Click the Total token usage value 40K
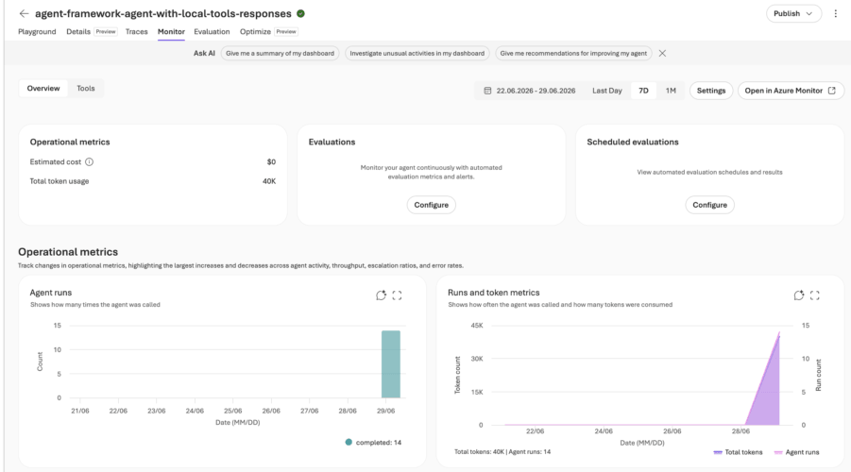 [269, 181]
